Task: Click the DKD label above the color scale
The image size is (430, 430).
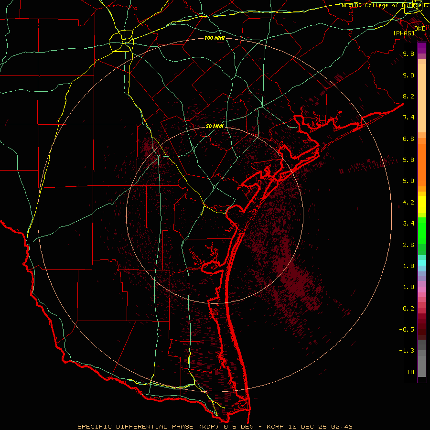Action: tap(420, 29)
